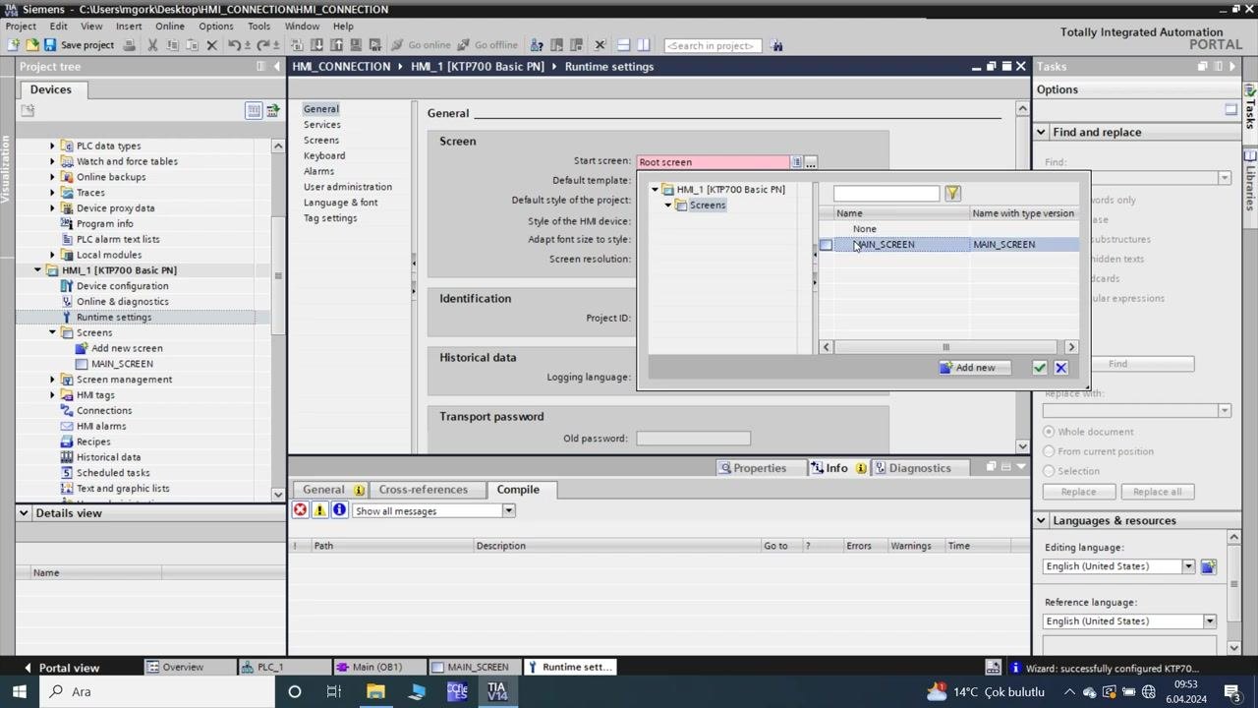Open Runtime settings in project tree
Image resolution: width=1258 pixels, height=708 pixels.
[x=114, y=317]
